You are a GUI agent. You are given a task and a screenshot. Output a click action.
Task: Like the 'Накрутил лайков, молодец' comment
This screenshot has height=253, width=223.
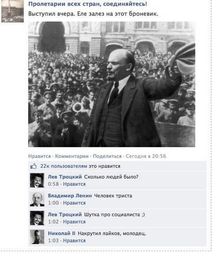(74, 241)
